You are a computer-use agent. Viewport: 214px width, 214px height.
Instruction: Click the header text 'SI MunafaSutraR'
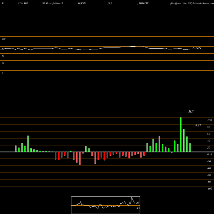53,3
